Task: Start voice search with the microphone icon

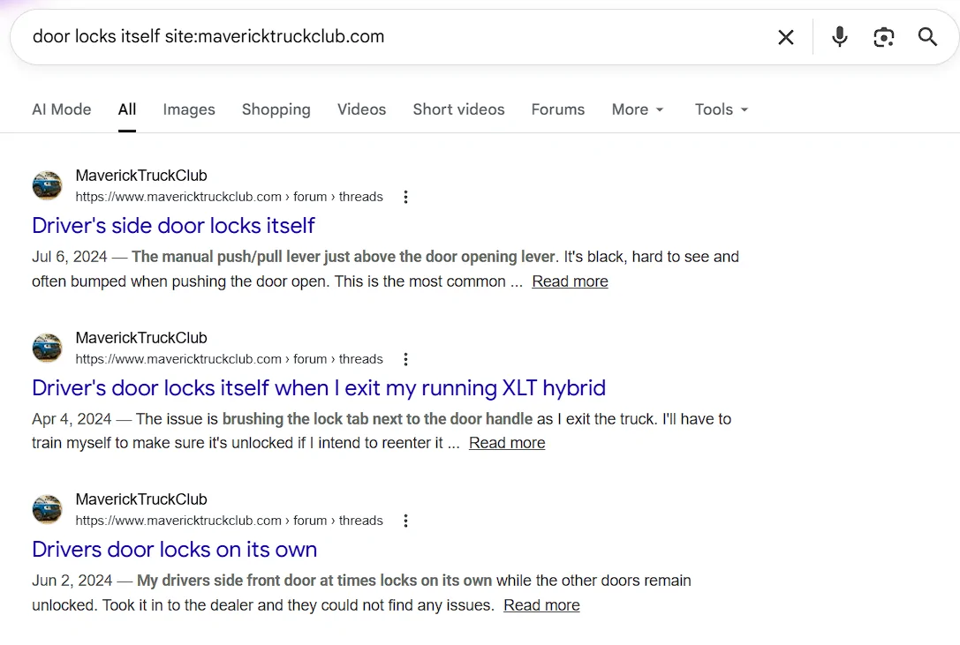Action: (x=839, y=37)
